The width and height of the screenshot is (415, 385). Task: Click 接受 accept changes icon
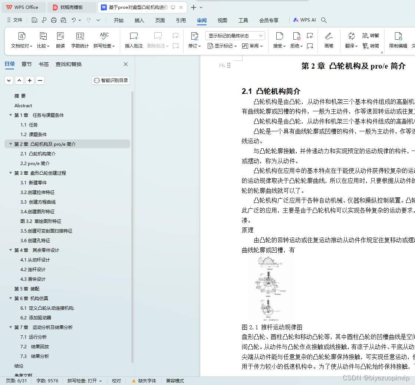point(279,36)
